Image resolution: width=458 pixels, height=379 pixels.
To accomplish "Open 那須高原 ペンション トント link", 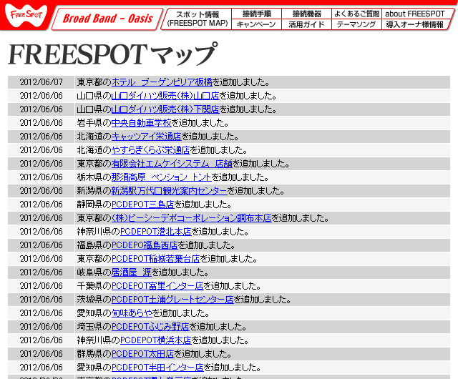I will click(x=161, y=177).
